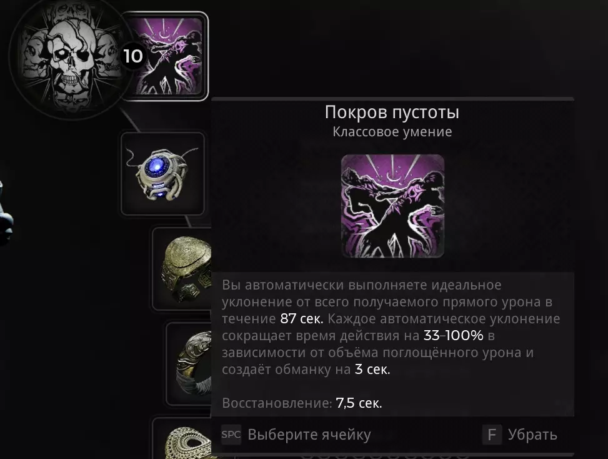The height and width of the screenshot is (459, 608).
Task: Click the highlighted 33–100% reduction value
Action: coord(453,335)
